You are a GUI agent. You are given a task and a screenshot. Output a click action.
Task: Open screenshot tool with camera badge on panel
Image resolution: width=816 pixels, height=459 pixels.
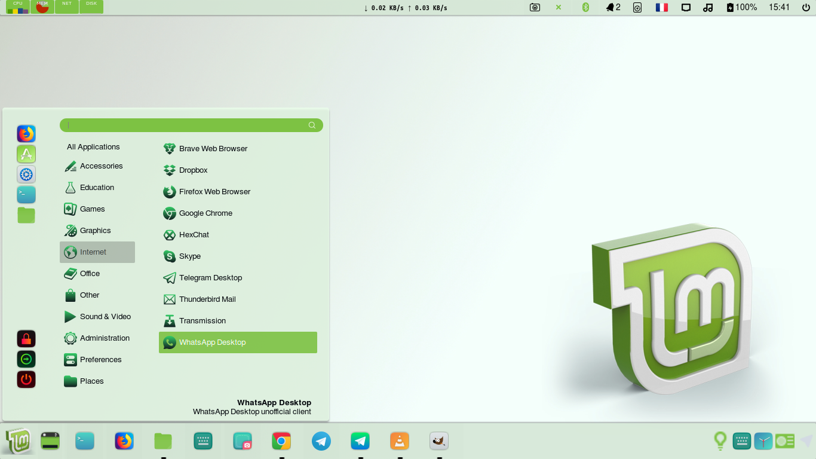tap(243, 442)
